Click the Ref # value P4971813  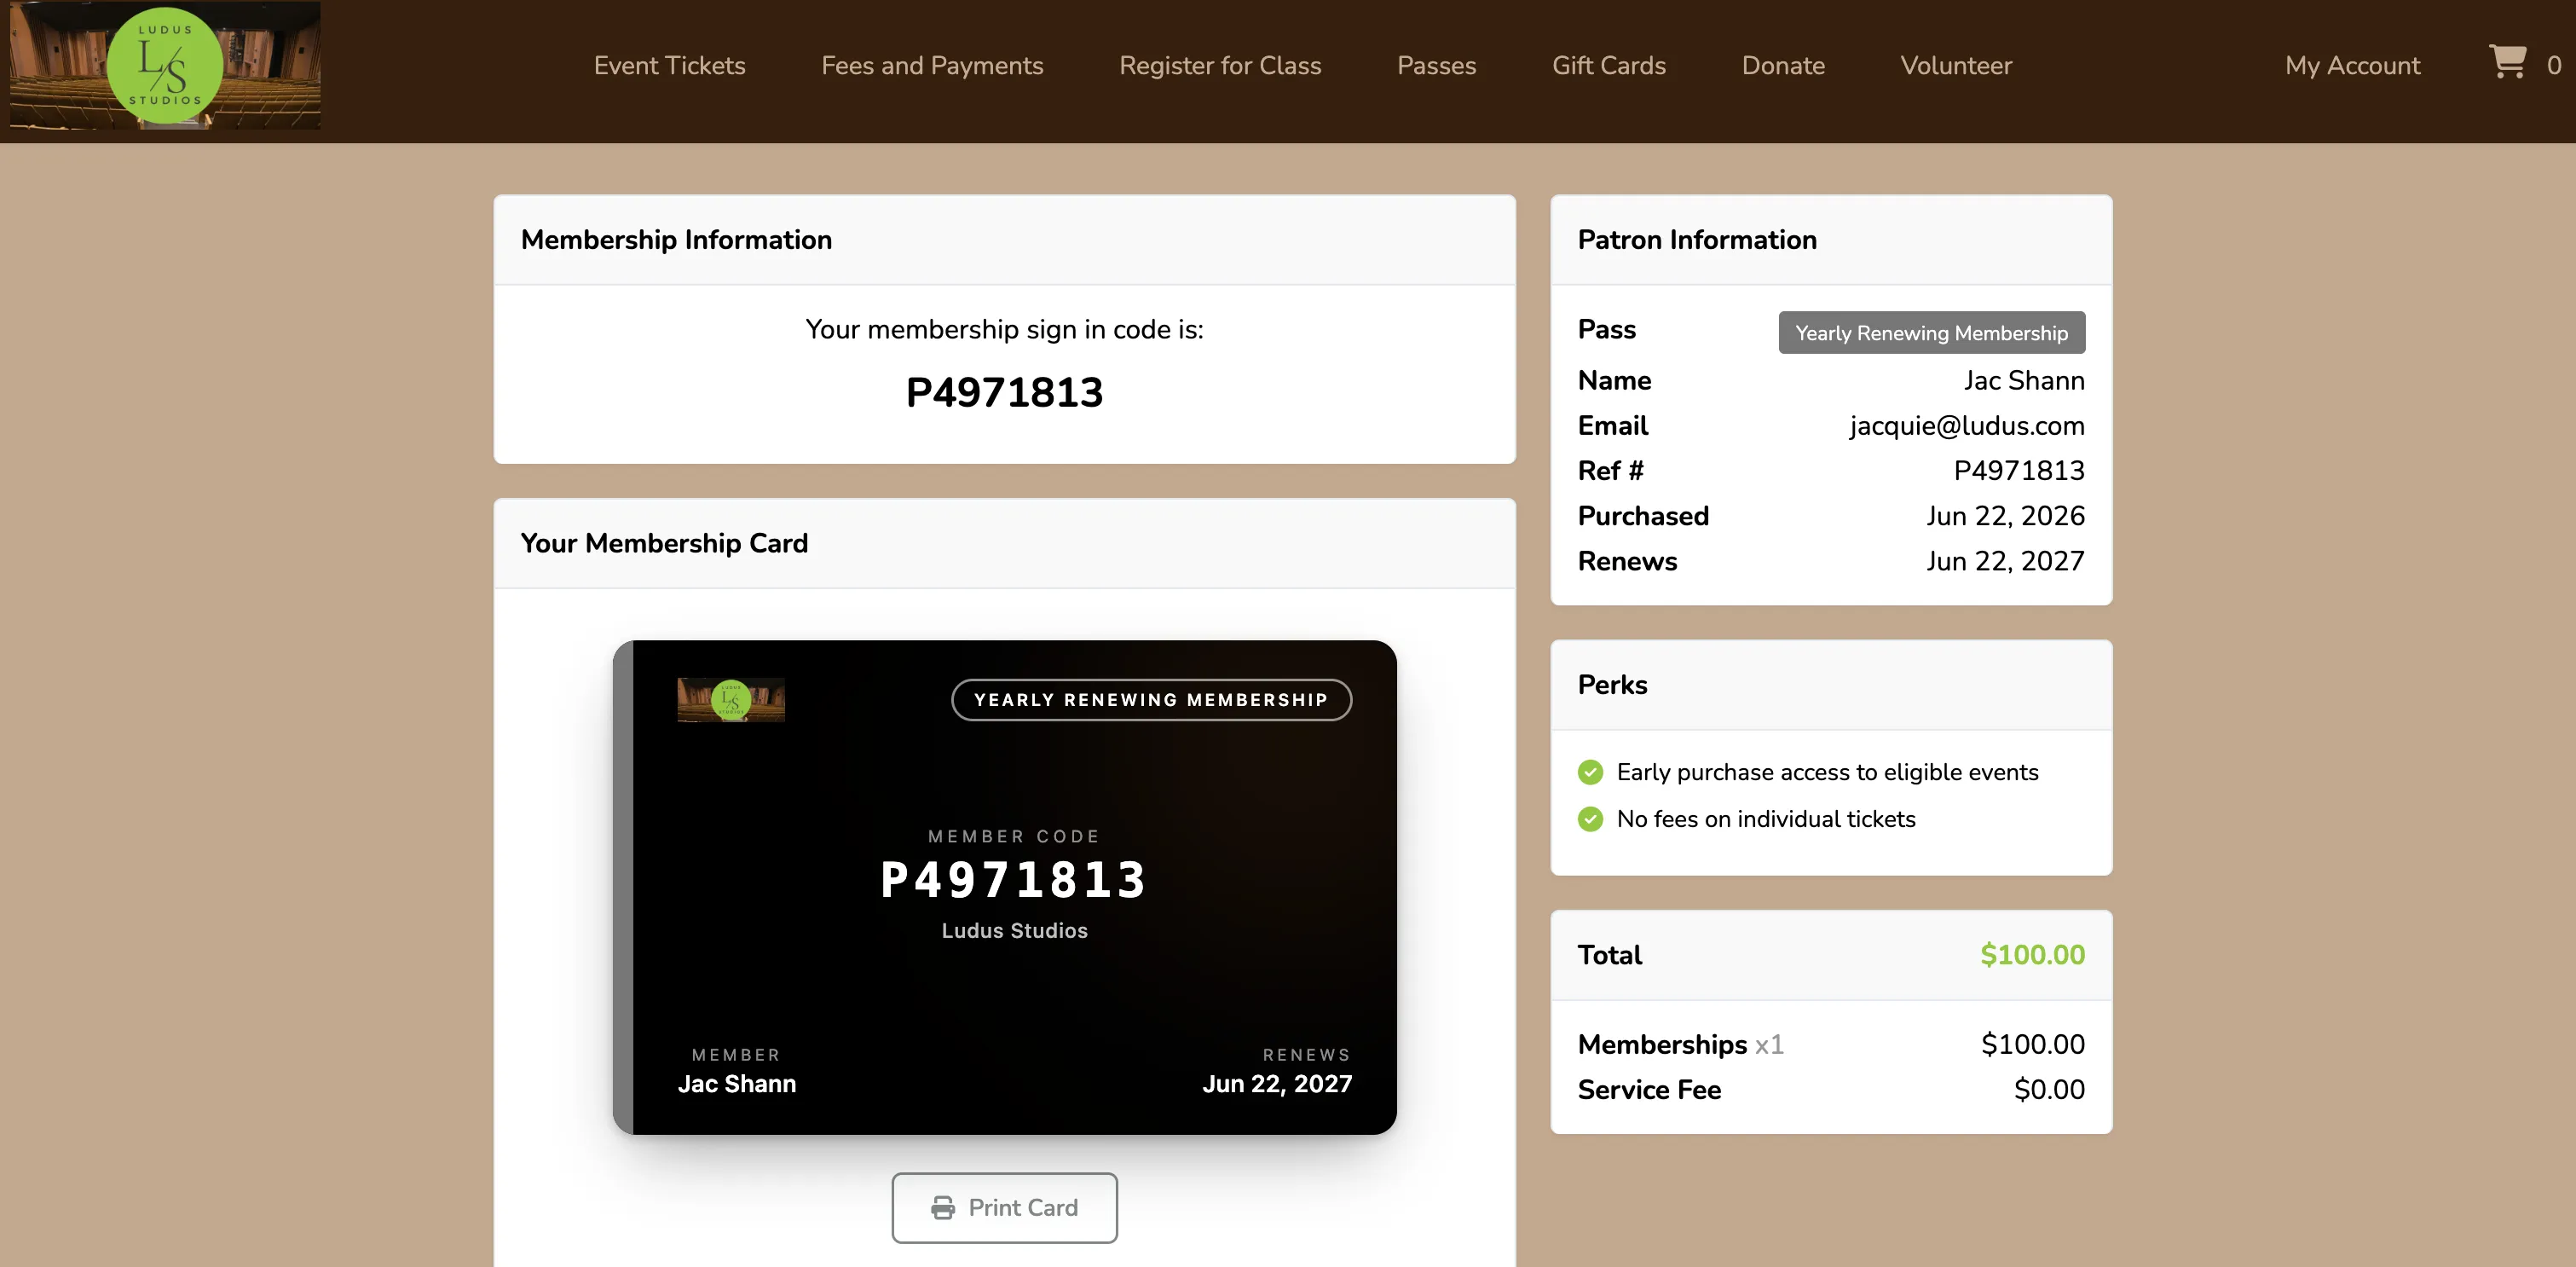point(2019,470)
